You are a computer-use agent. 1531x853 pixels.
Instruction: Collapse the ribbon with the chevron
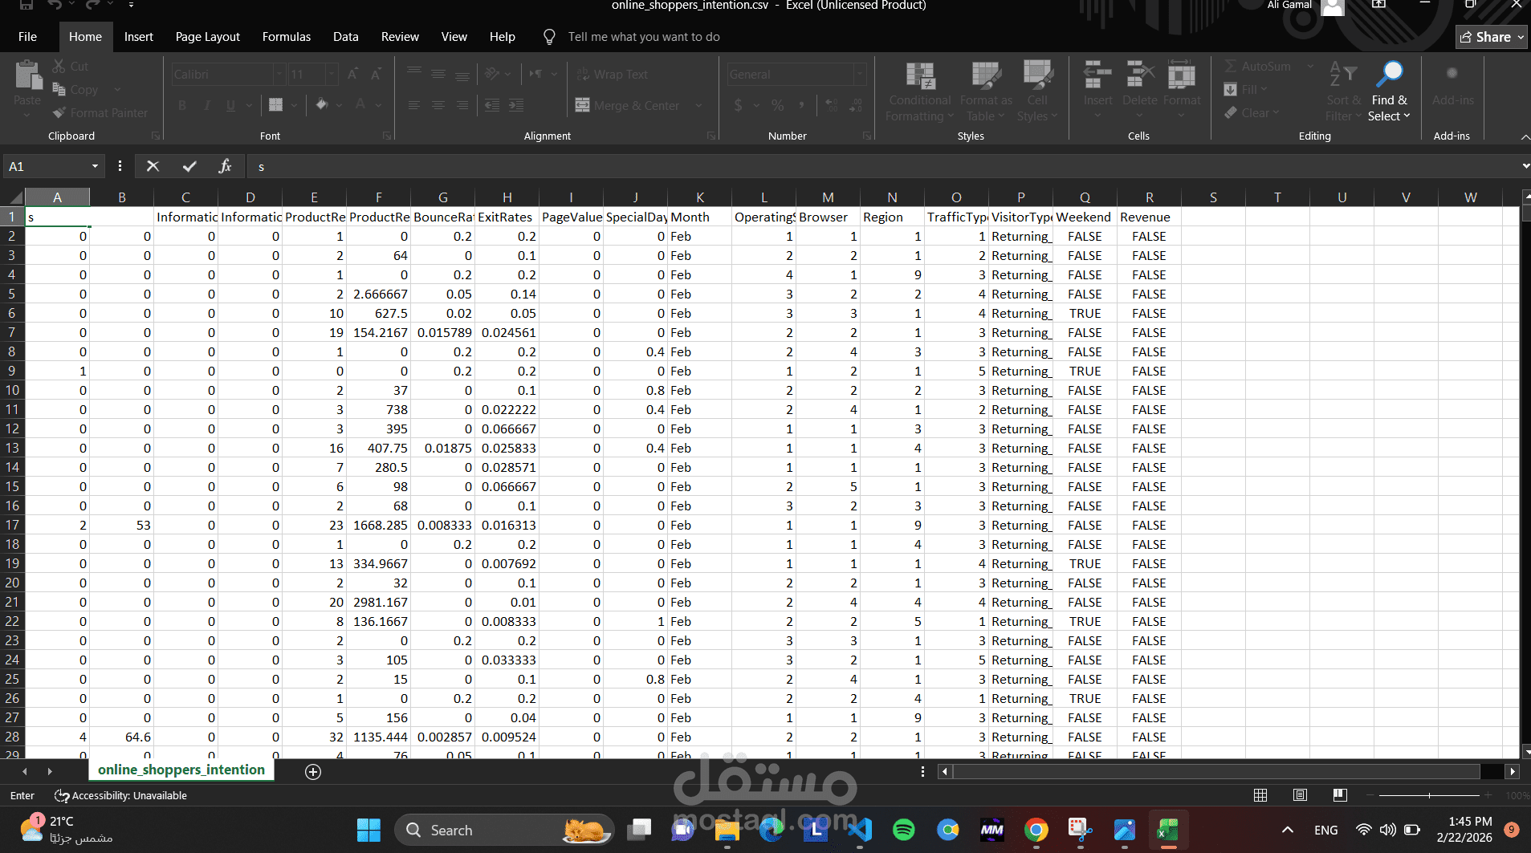[x=1524, y=137]
